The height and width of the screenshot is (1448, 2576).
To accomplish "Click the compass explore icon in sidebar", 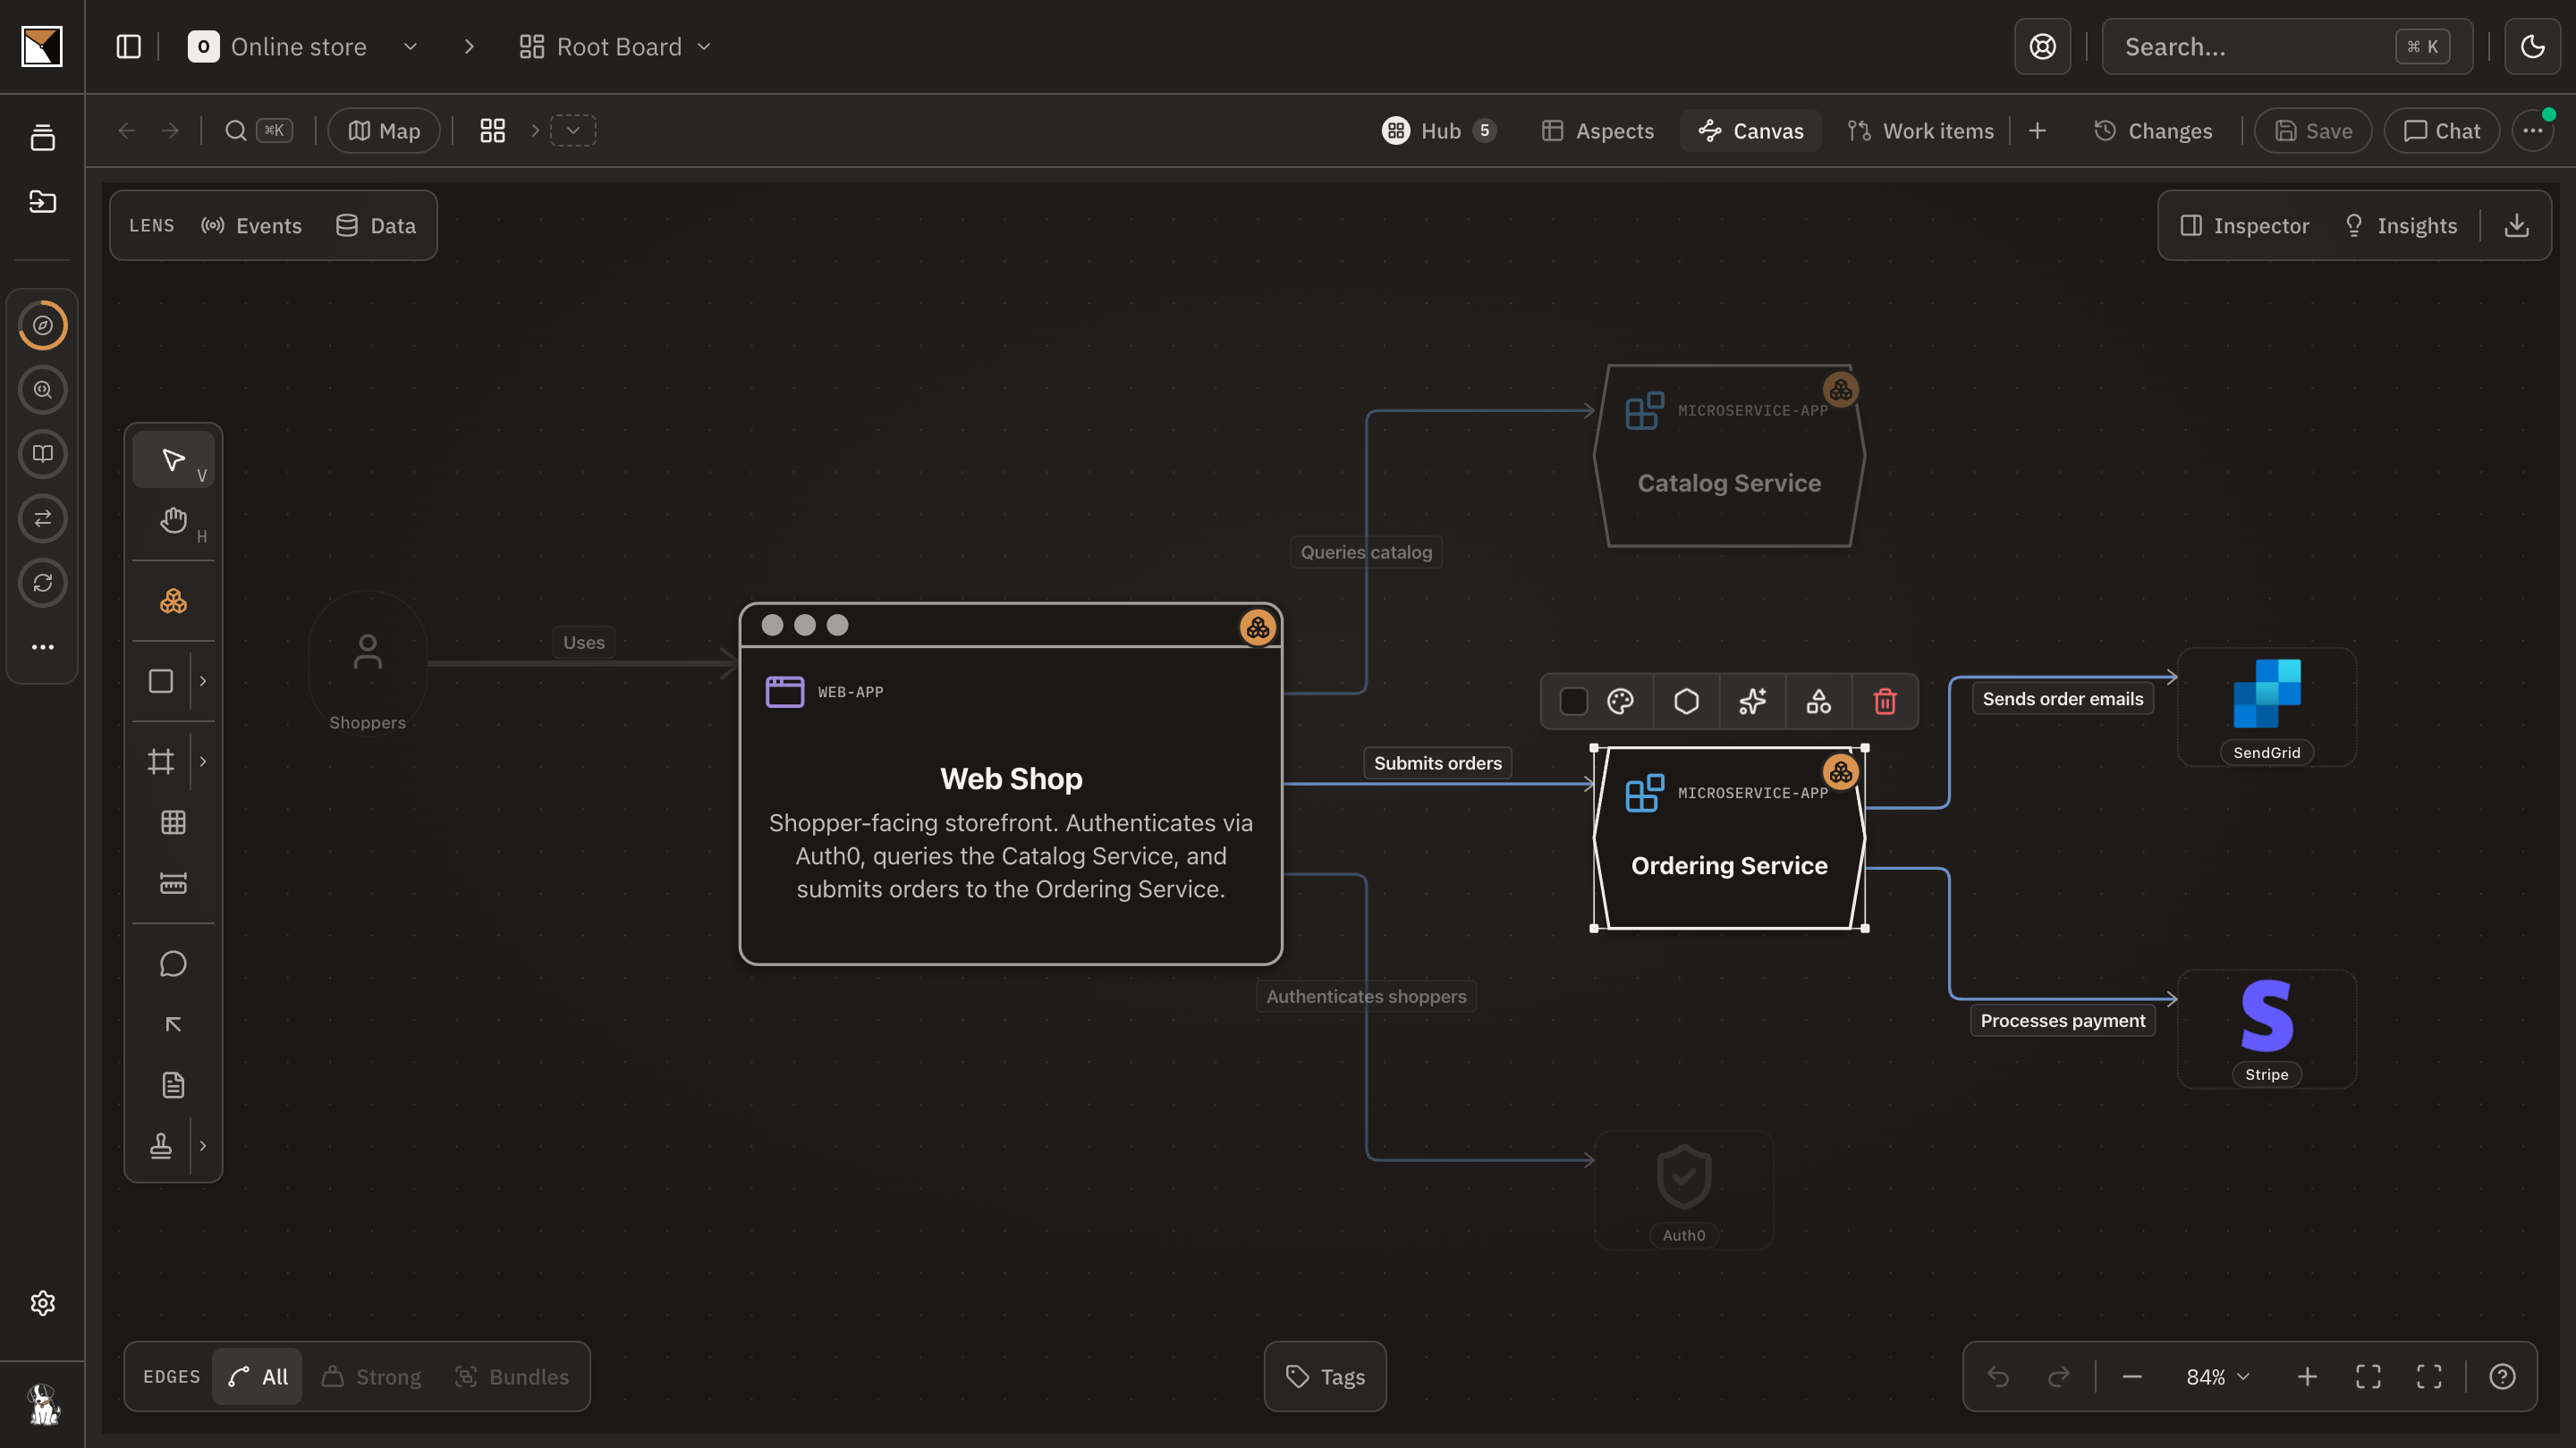I will pos(43,325).
